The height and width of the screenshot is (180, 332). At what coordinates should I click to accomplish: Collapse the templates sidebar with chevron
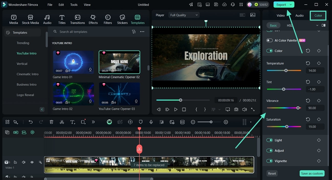42,109
